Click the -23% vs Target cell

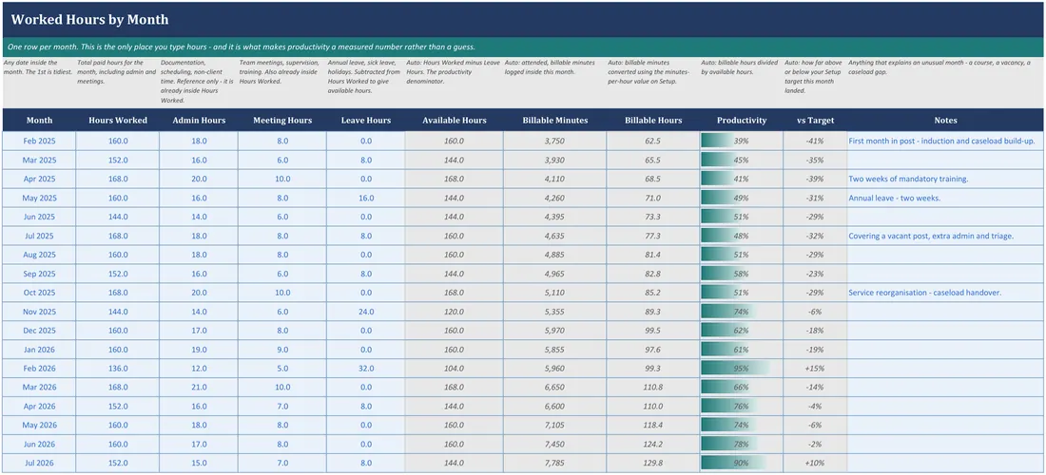[x=815, y=274]
